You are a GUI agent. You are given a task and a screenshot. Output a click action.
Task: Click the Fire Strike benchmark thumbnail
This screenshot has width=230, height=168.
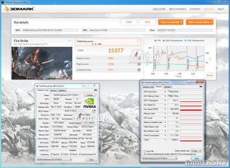(x=42, y=63)
